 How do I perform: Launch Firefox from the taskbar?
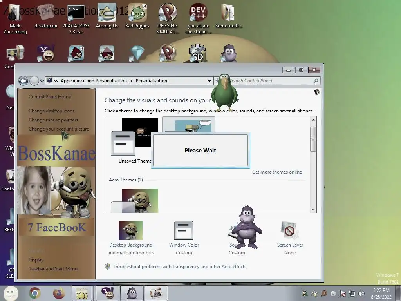tap(59, 293)
